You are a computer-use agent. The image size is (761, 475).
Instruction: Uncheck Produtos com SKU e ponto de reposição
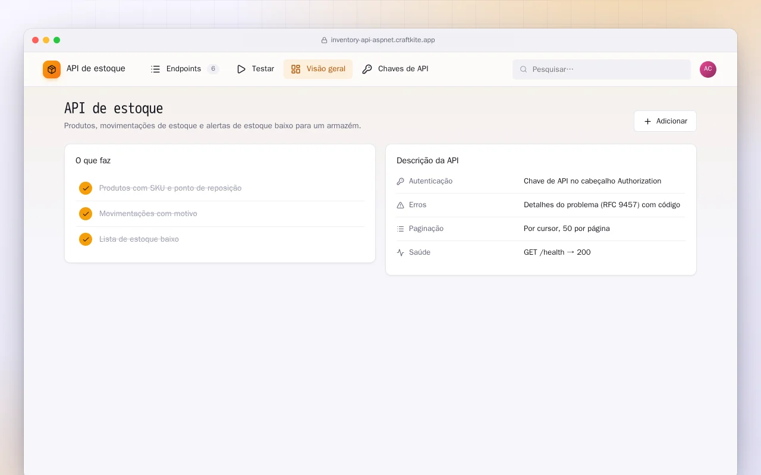click(86, 188)
